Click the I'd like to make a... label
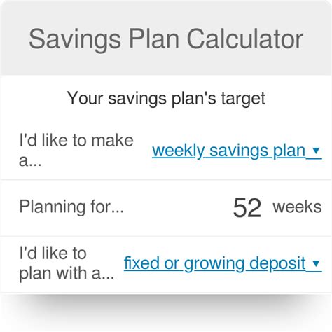The height and width of the screenshot is (332, 332). pyautogui.click(x=76, y=151)
